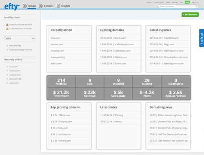Open top grossing domain Foxpaw.com
Viewport: 204px width, 155px height.
coord(62,122)
